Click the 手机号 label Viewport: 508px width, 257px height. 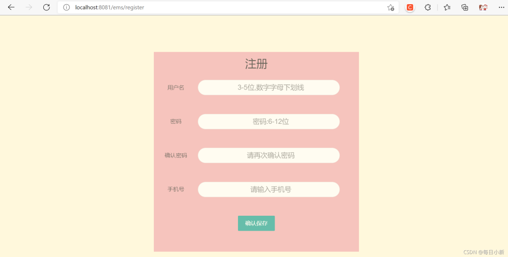pyautogui.click(x=176, y=189)
